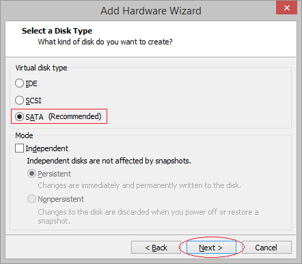Screen dimensions: 302x264
Task: Enable the Independent mode checkbox
Action: coord(19,148)
